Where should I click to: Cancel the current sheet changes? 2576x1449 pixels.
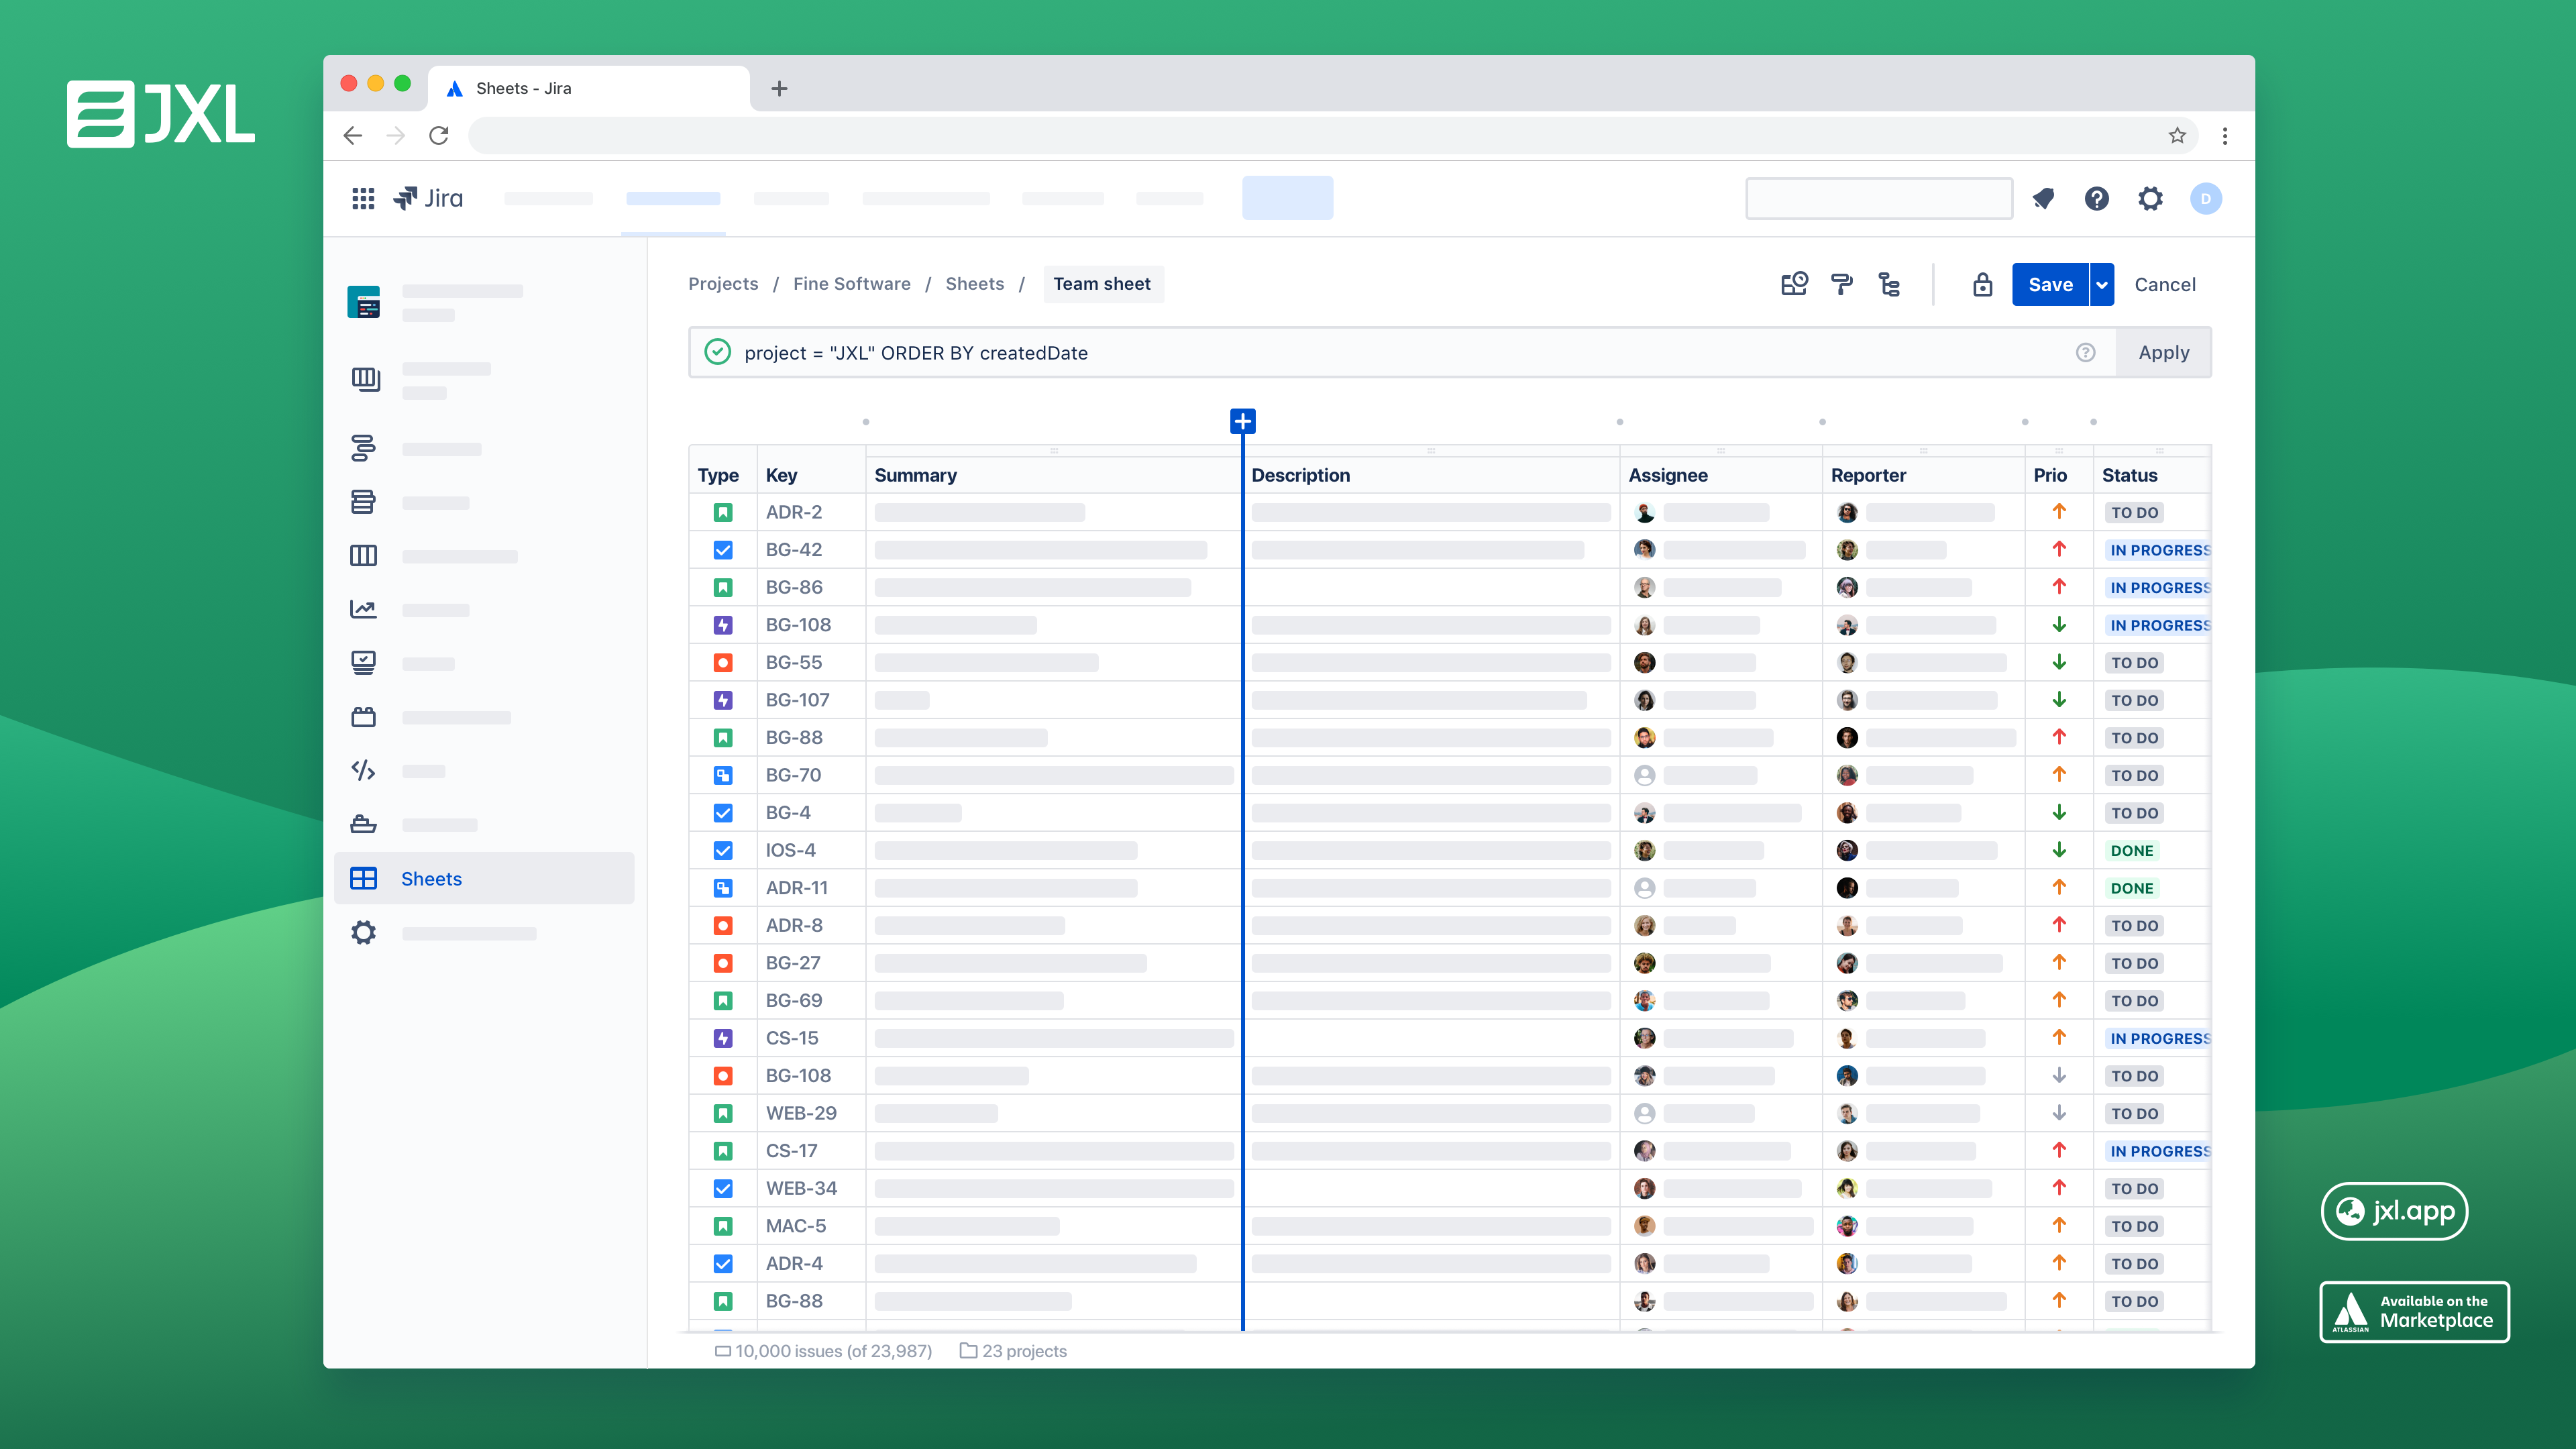point(2164,284)
